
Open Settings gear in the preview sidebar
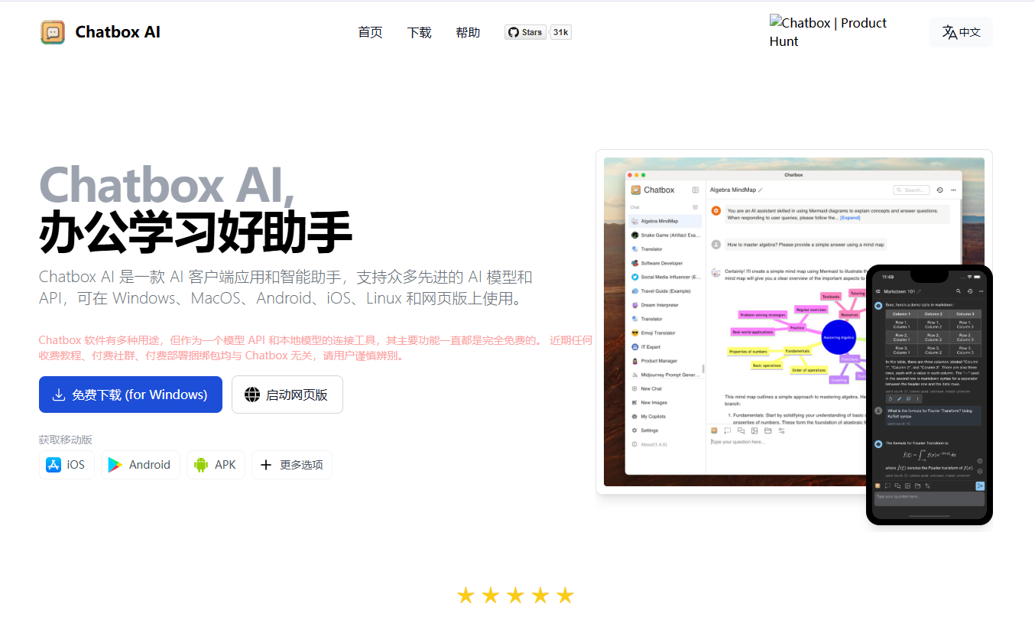click(634, 430)
